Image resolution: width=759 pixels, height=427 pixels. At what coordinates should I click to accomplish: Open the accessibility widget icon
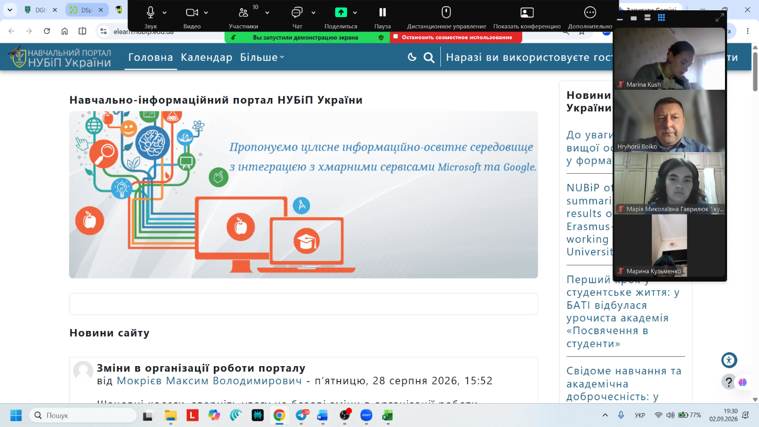coord(729,360)
